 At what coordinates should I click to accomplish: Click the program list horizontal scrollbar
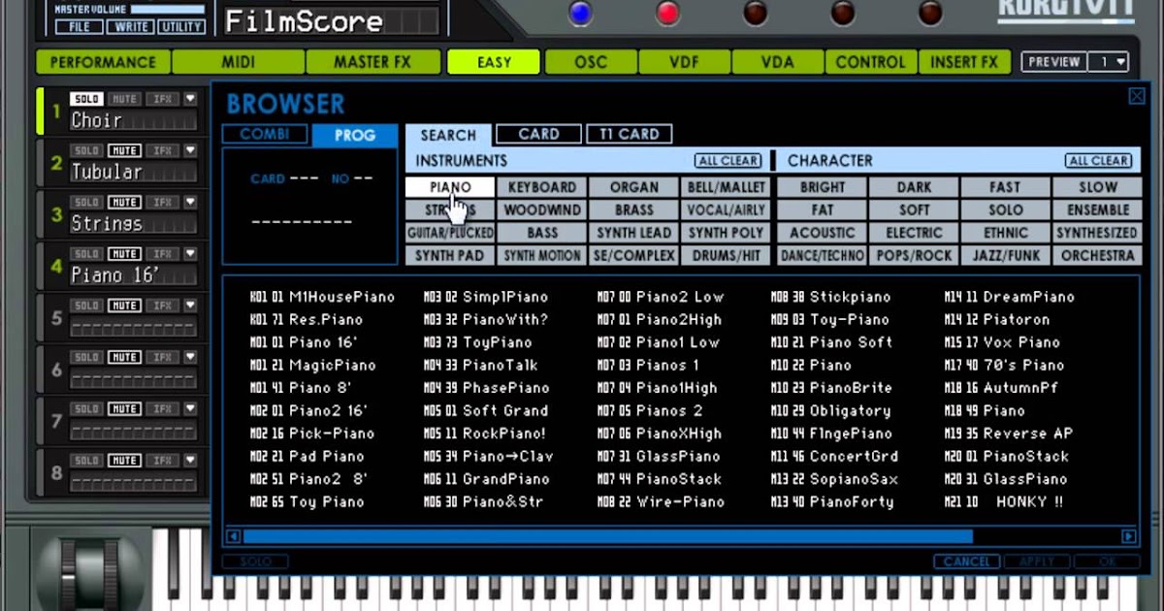[x=607, y=536]
